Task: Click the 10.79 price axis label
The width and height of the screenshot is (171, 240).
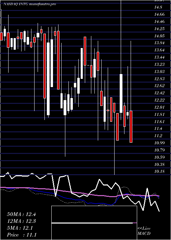Action: tap(160, 150)
